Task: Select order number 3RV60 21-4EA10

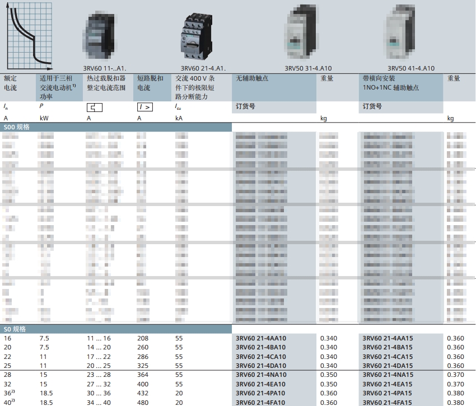Action: [x=260, y=384]
